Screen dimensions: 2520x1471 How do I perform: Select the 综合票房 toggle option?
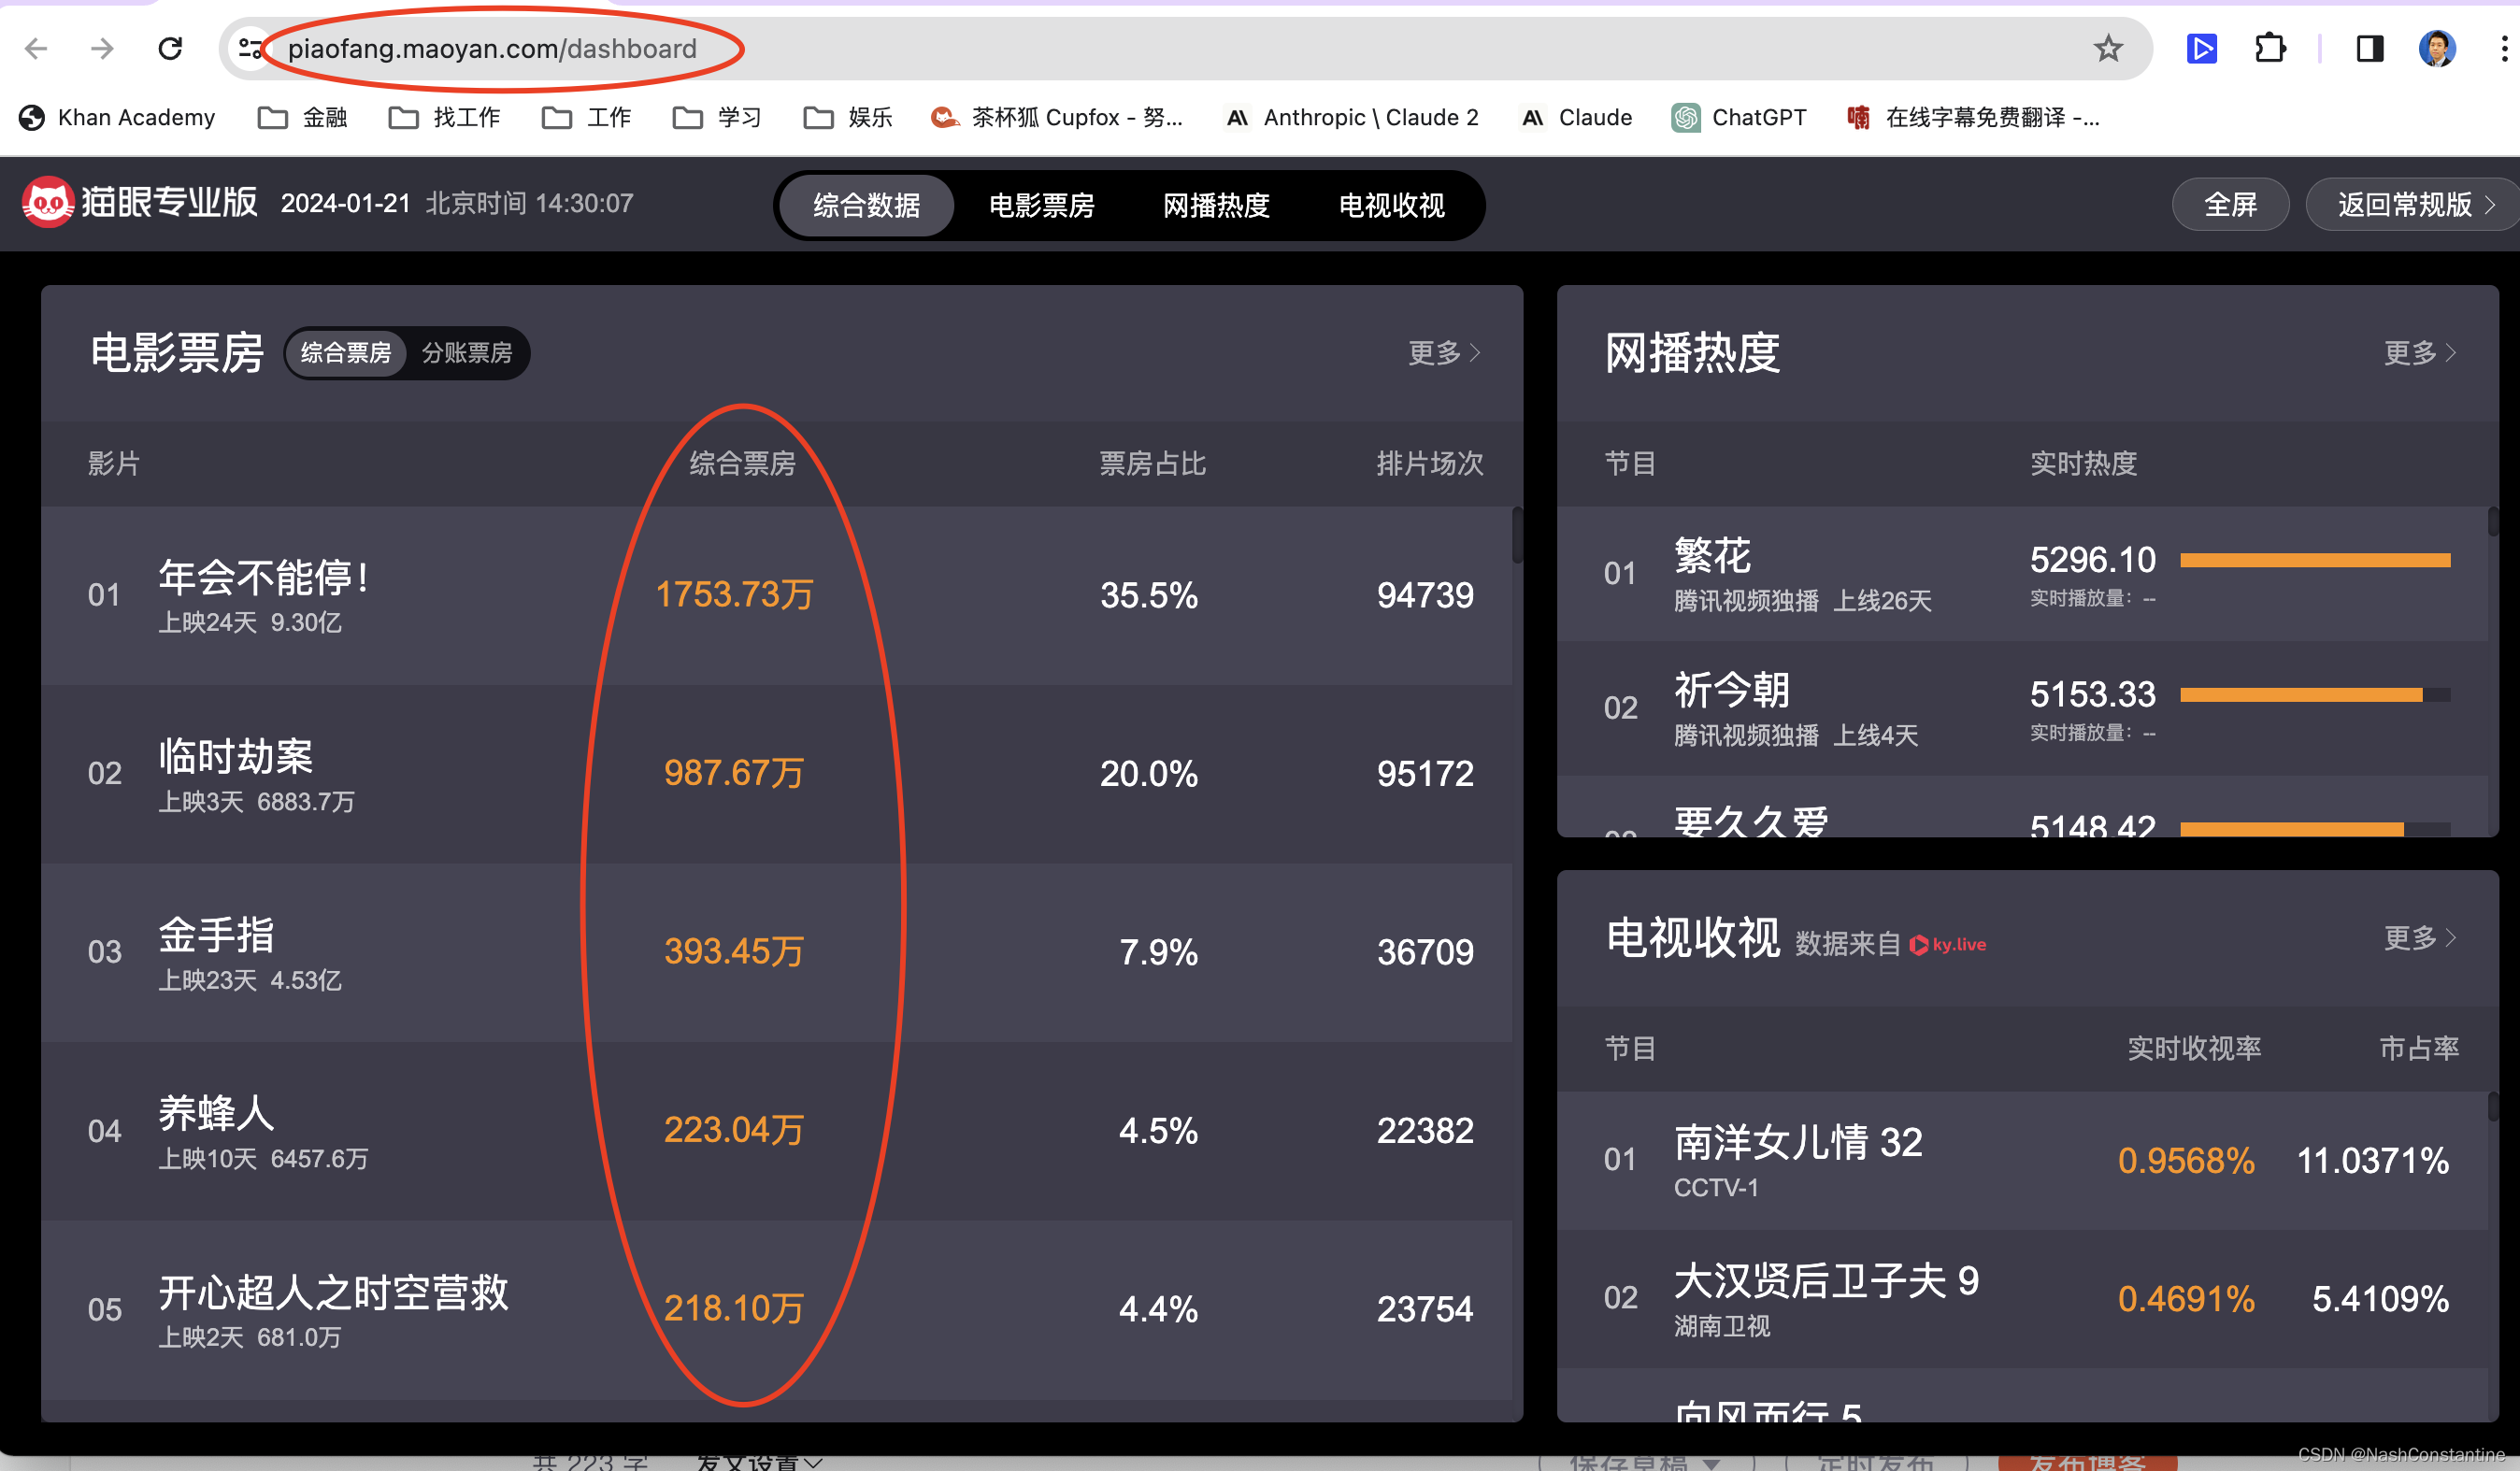346,353
